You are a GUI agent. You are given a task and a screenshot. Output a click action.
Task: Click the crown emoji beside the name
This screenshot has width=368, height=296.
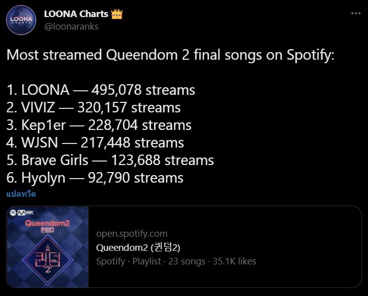tap(117, 14)
